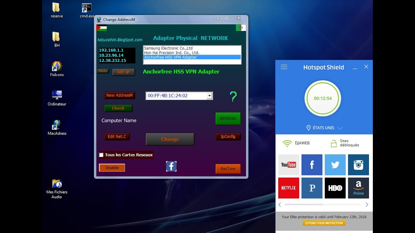Click the Disable button
This screenshot has height=233, width=415.
click(112, 168)
